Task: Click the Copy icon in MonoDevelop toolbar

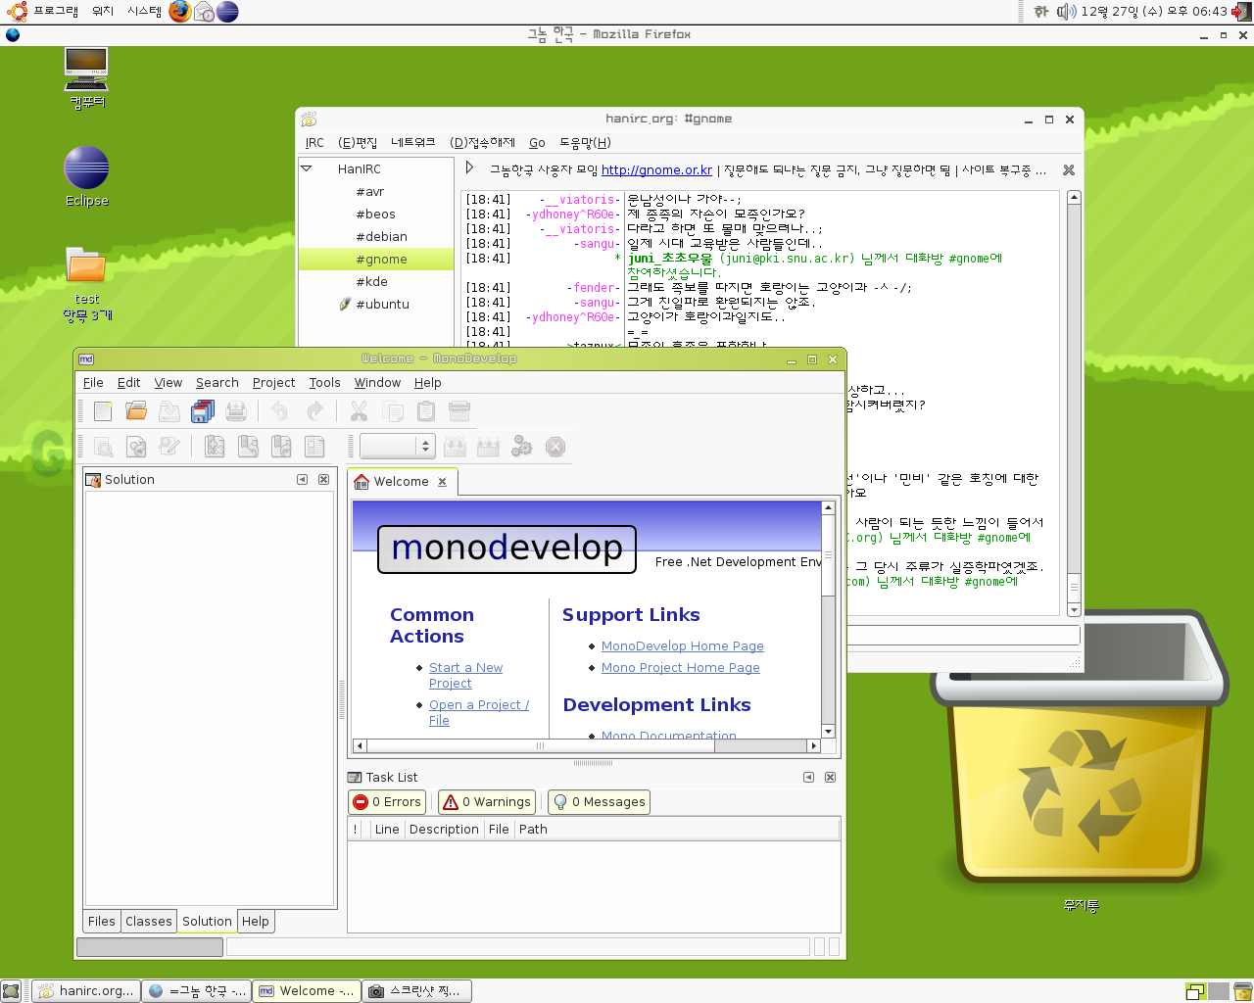Action: point(392,411)
